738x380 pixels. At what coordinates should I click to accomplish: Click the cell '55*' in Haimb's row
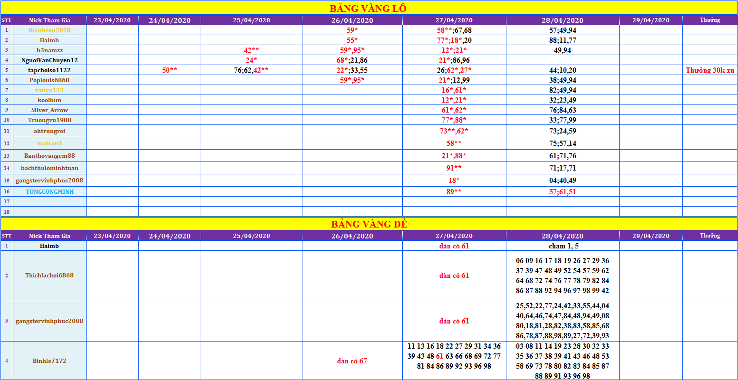352,40
